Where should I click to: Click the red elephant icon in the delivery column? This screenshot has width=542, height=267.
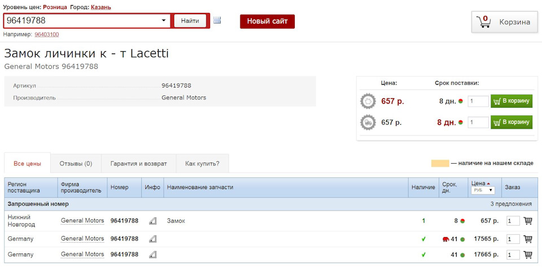[x=445, y=239]
